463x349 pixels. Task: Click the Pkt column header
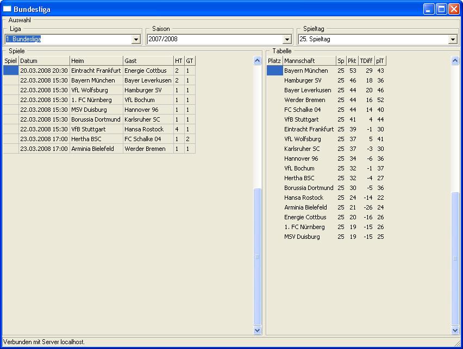click(x=352, y=61)
